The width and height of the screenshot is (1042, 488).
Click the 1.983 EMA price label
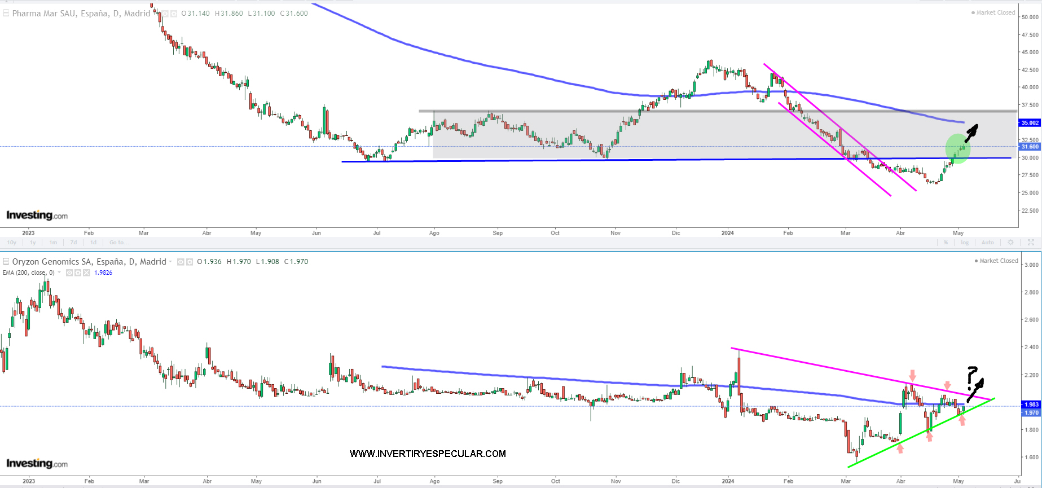1031,405
